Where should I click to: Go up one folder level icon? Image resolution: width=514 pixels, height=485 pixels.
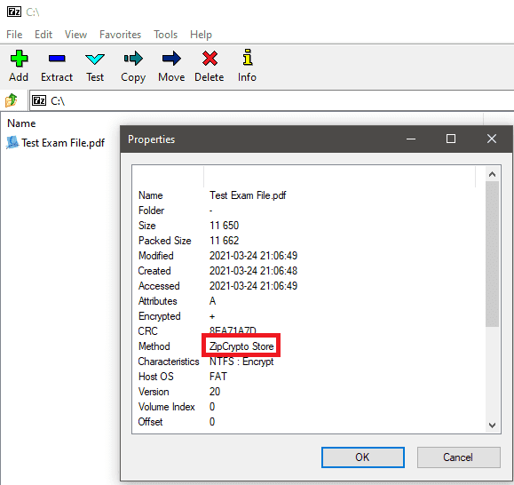tap(12, 100)
